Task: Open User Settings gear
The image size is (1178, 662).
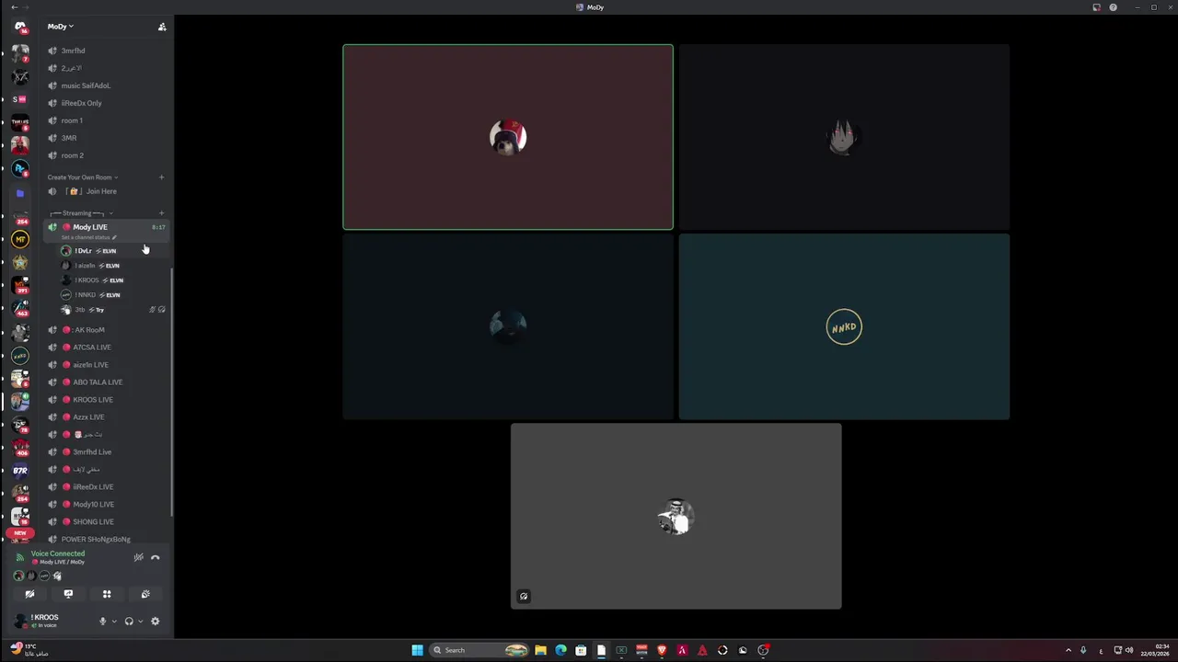Action: pos(155,622)
